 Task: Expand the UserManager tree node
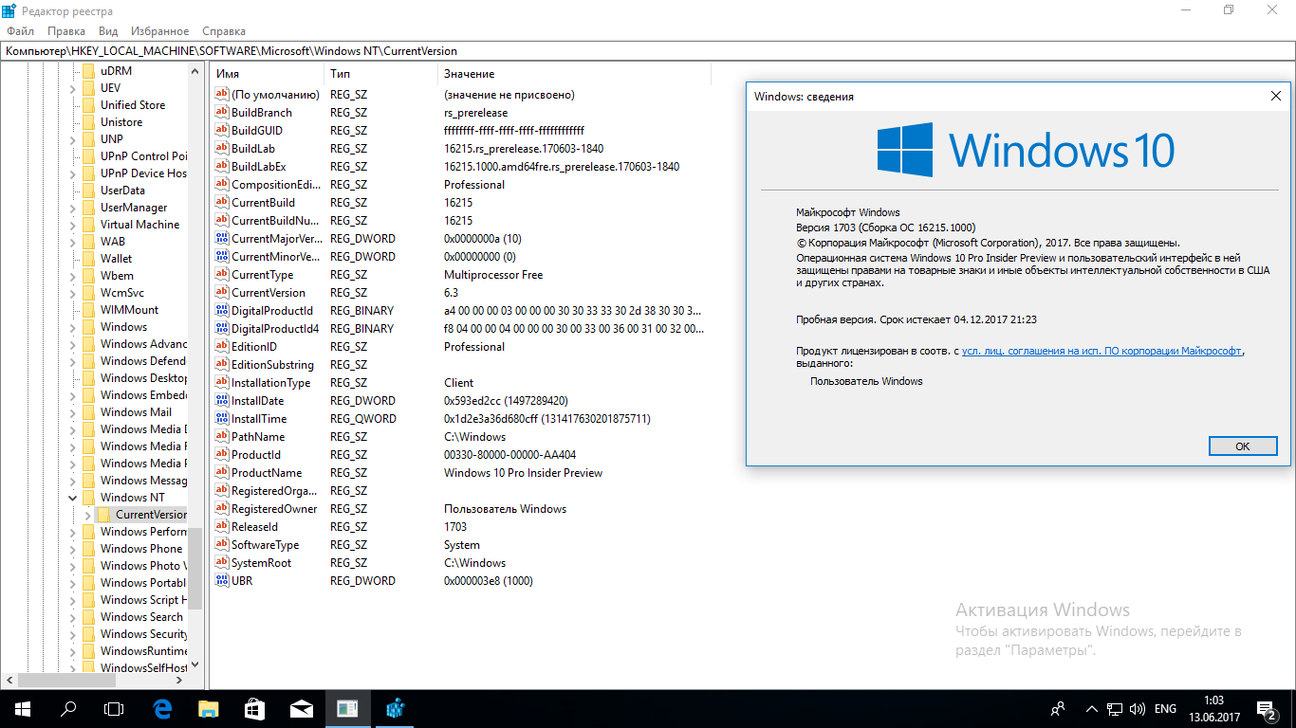click(x=73, y=208)
